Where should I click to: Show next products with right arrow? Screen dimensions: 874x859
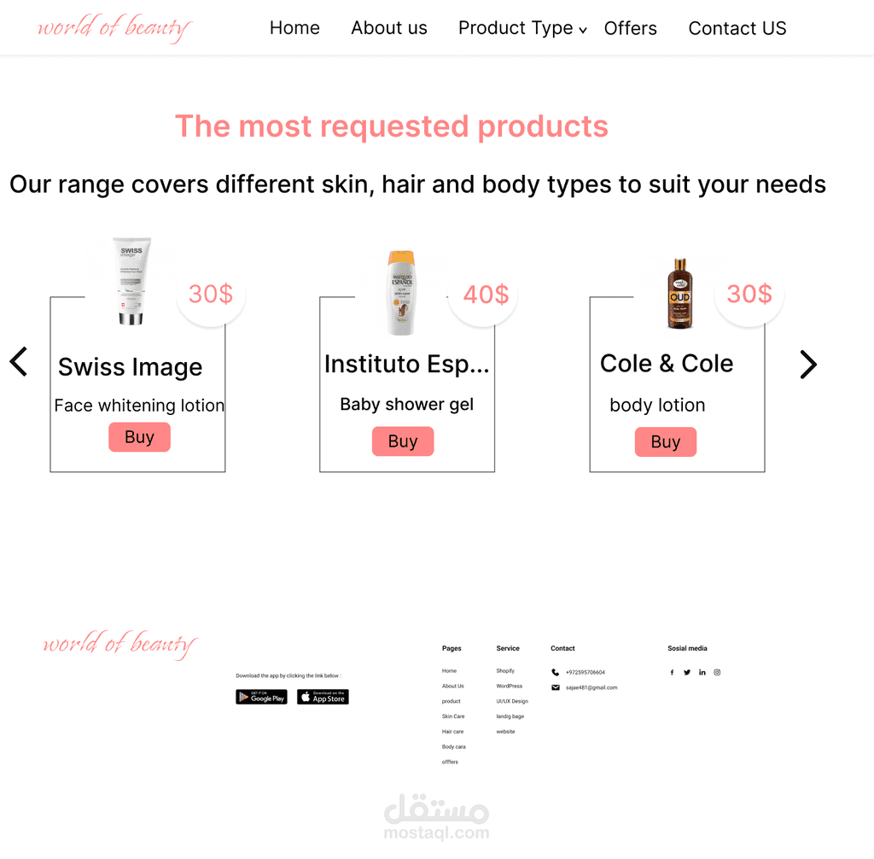tap(808, 365)
